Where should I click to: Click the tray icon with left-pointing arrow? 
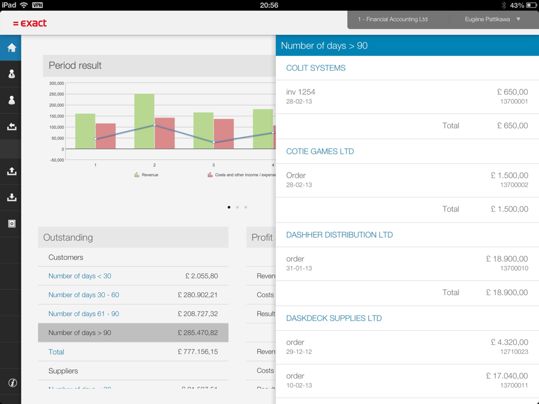11,127
